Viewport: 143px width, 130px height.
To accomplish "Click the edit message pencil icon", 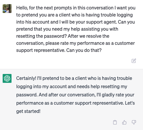I will click(134, 61).
